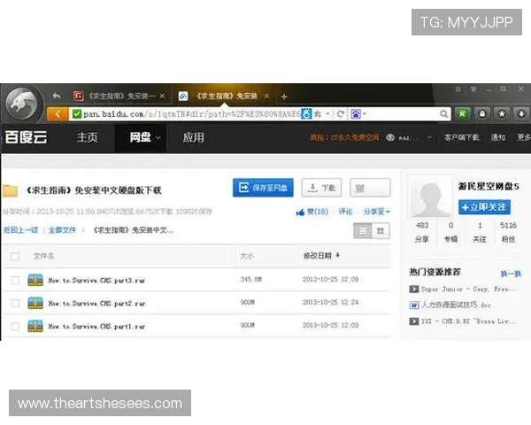Click the 换一换 refresh recommendations link
Viewport: 531px width, 425px height.
(x=511, y=274)
